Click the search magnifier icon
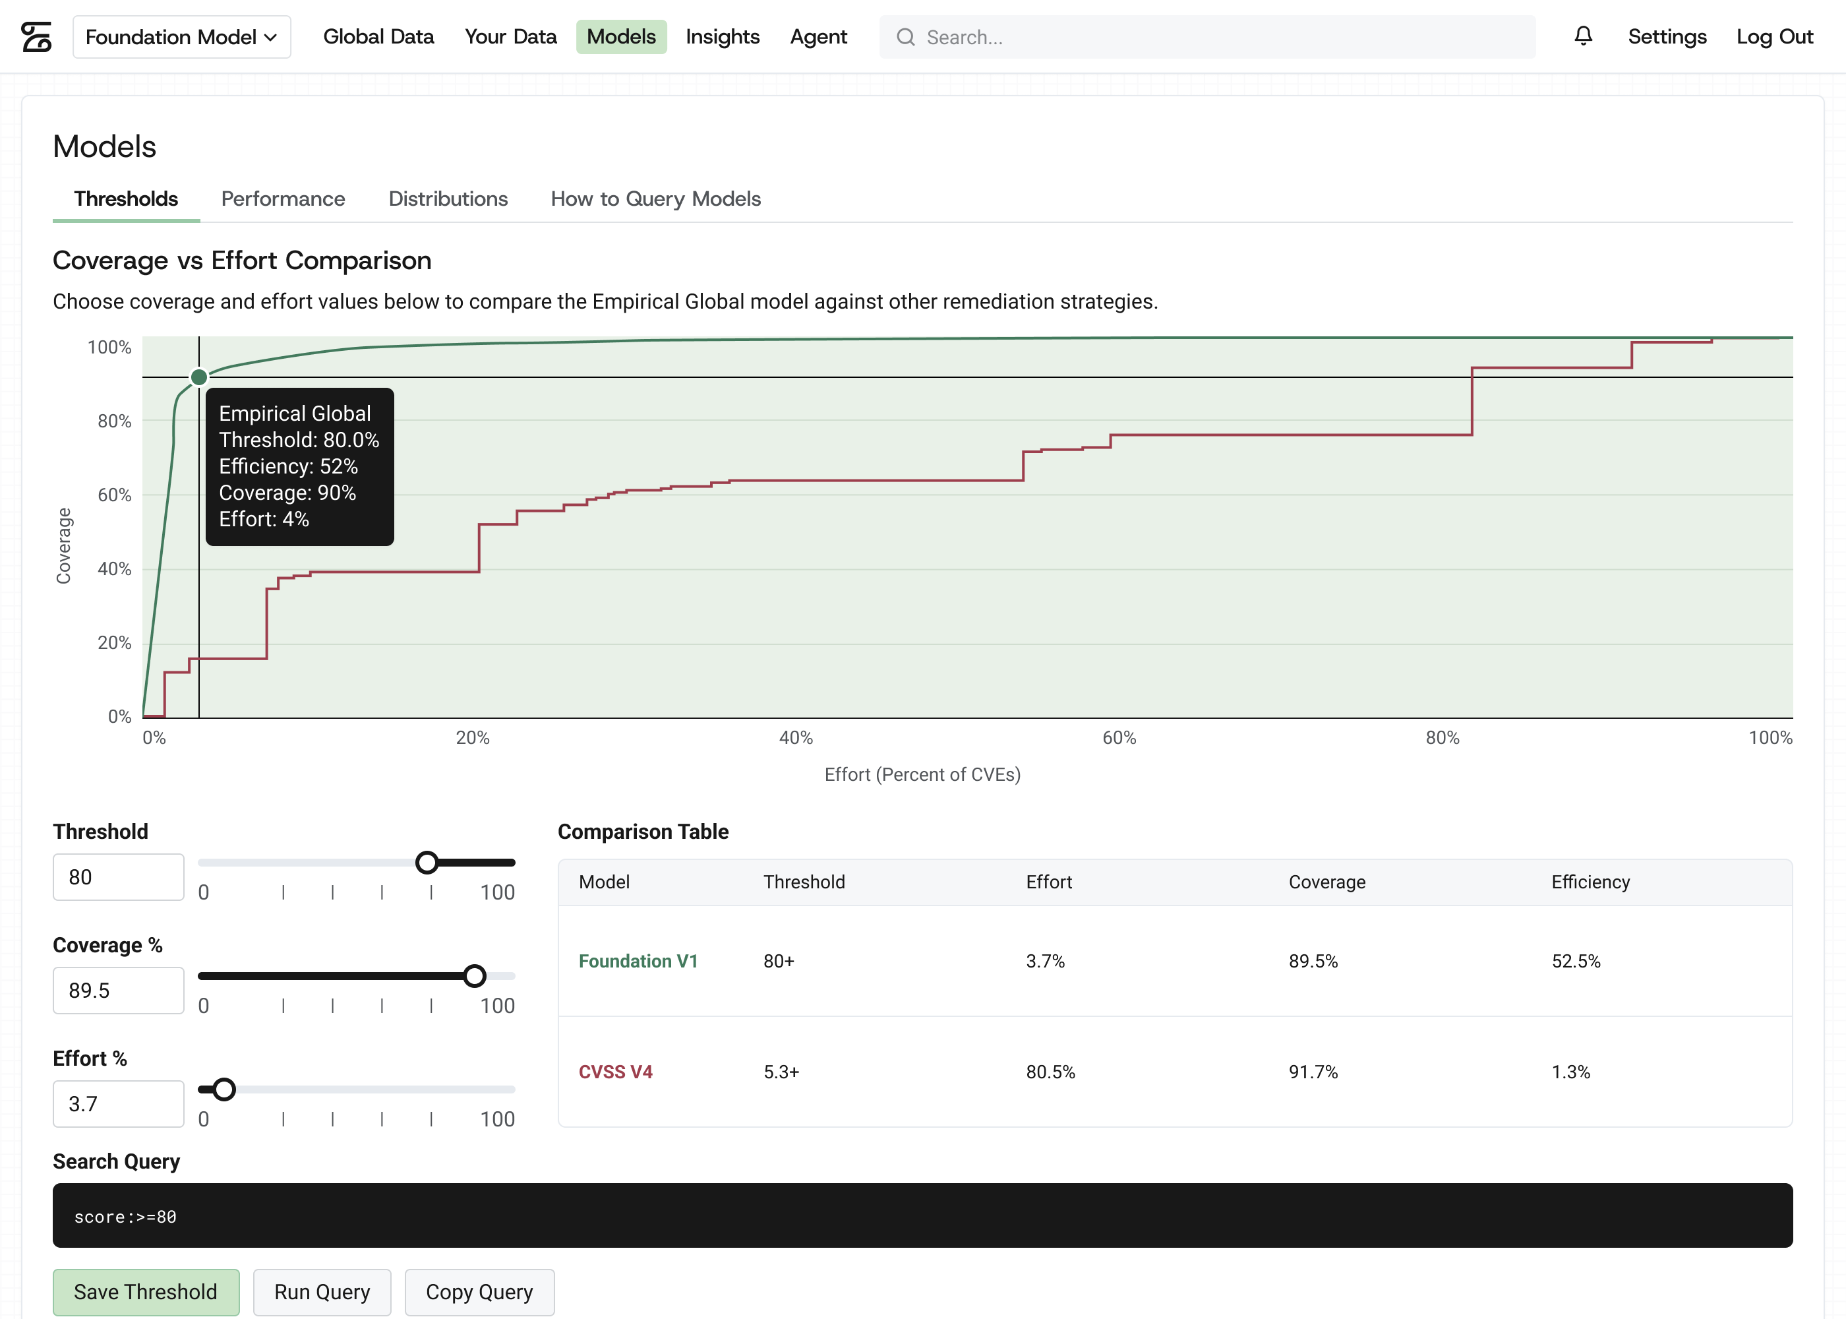1846x1319 pixels. click(x=905, y=38)
